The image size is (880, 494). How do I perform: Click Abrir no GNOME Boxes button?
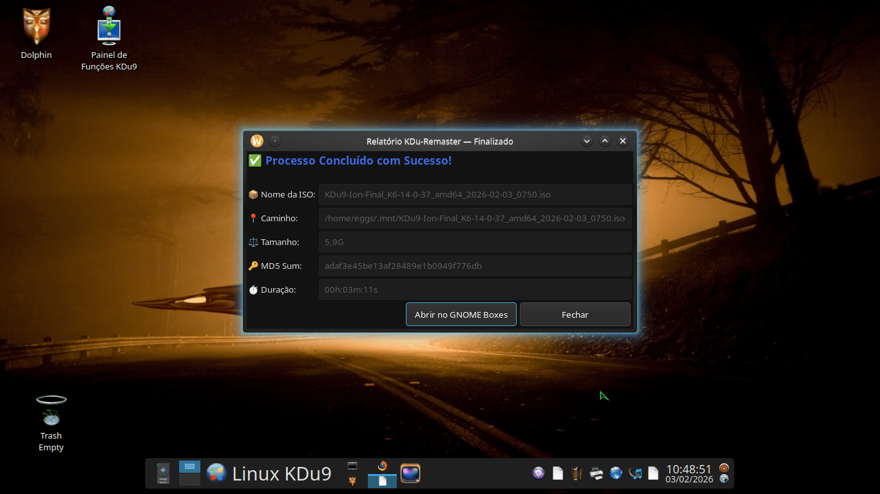click(461, 315)
